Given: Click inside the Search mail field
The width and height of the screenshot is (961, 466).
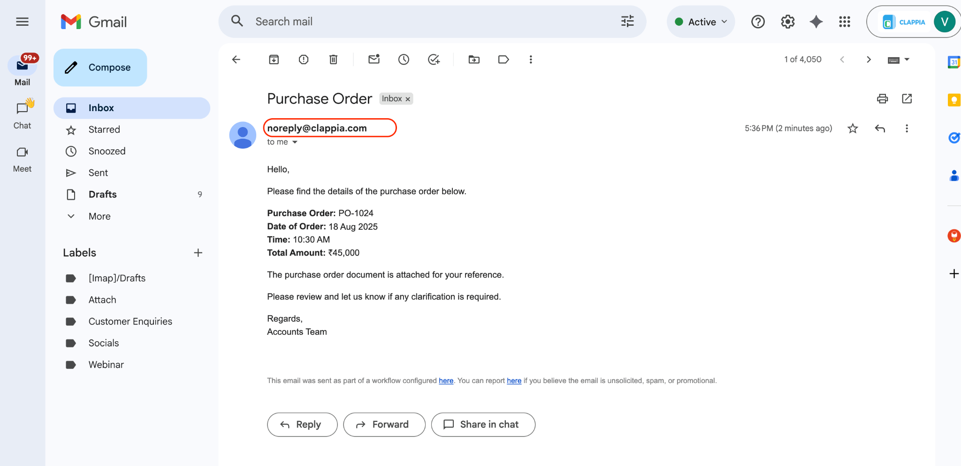Looking at the screenshot, I should click(x=432, y=22).
